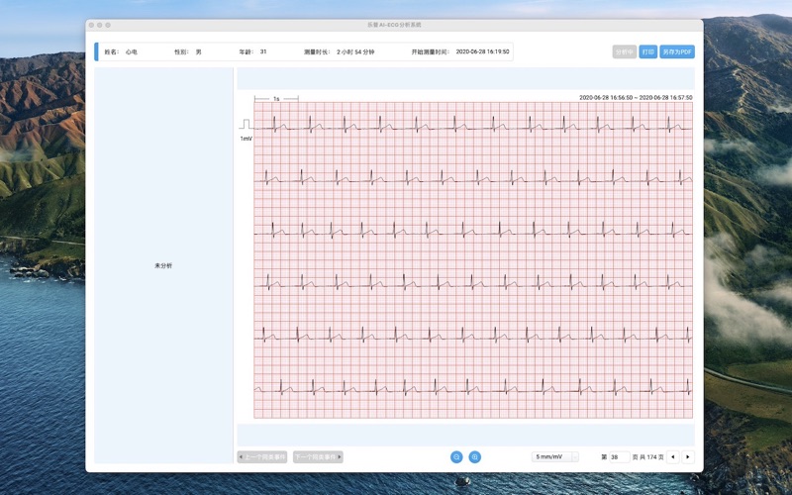792x495 pixels.
Task: Close the AI-ECG window with red button
Action: 91,25
